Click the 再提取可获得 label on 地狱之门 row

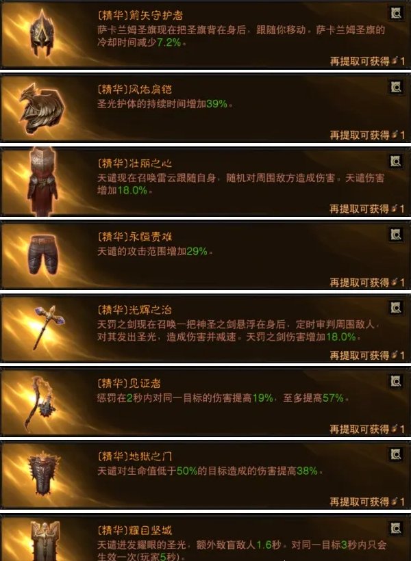tap(360, 501)
